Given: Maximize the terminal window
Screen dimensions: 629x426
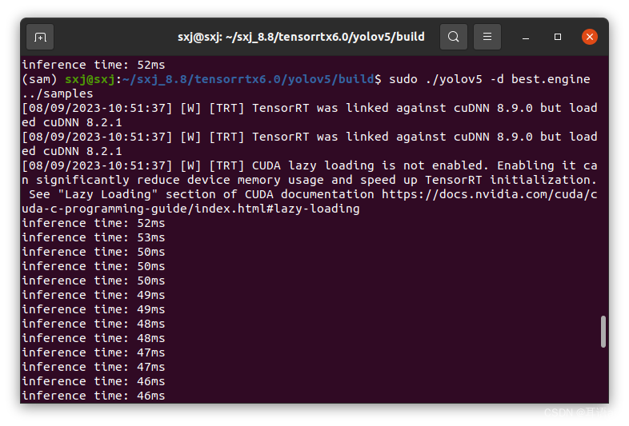Looking at the screenshot, I should tap(558, 37).
